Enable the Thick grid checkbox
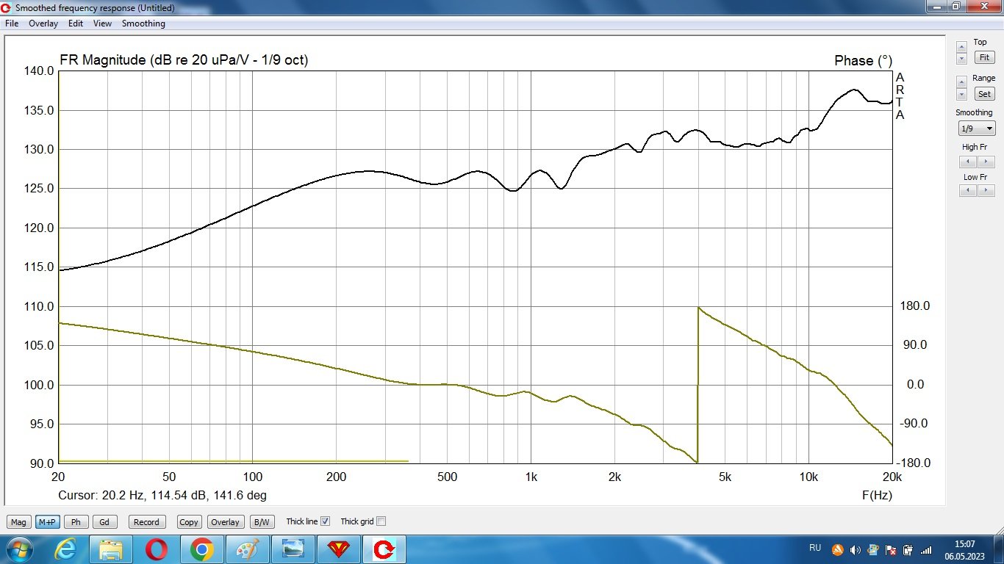 381,521
